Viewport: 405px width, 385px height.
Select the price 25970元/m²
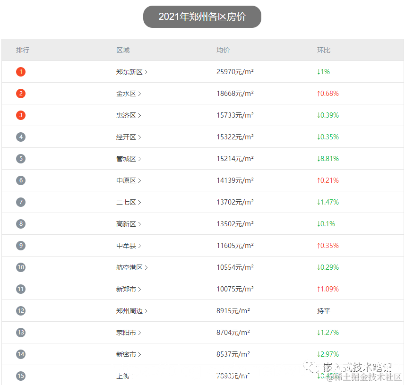(235, 72)
